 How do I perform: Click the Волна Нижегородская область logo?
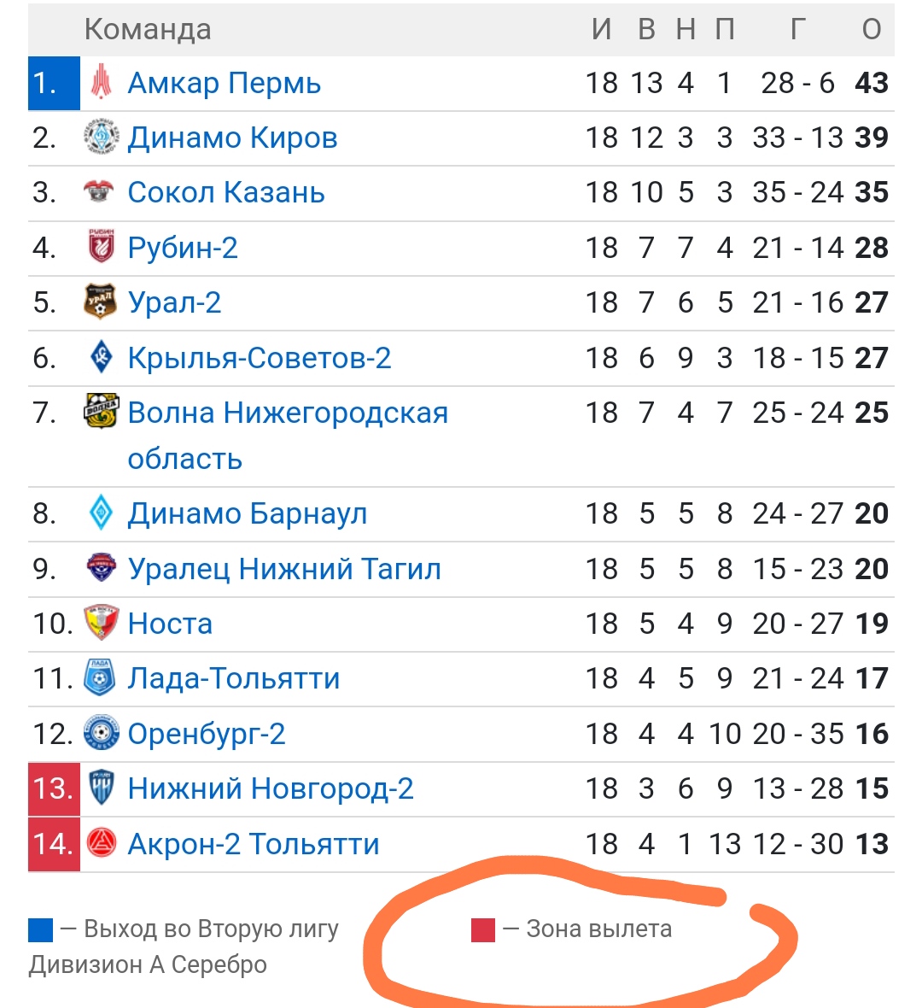[101, 411]
